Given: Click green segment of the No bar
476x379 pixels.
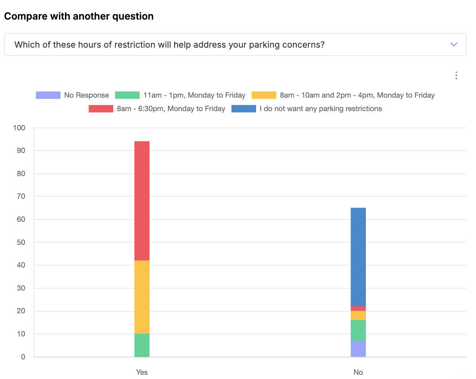Looking at the screenshot, I should (x=358, y=330).
